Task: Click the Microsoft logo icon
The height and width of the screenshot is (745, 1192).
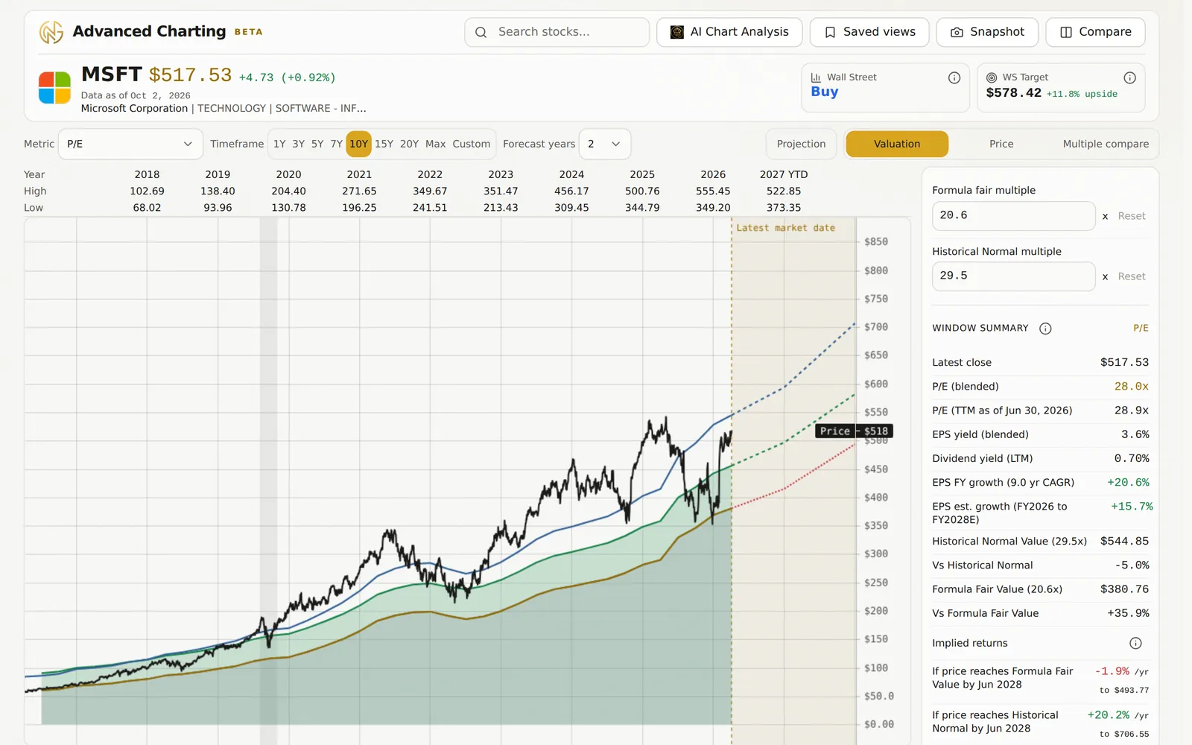Action: coord(54,87)
